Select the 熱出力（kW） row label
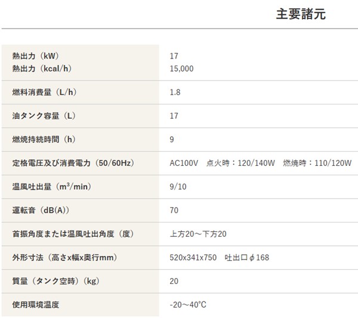Screen dimensions: 358x318 coord(35,56)
